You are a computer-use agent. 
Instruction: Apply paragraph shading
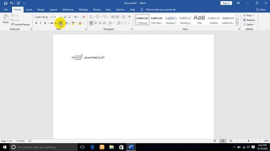point(119,23)
